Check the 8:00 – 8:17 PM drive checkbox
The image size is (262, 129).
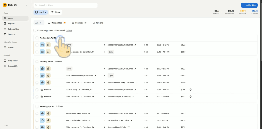click(x=37, y=68)
